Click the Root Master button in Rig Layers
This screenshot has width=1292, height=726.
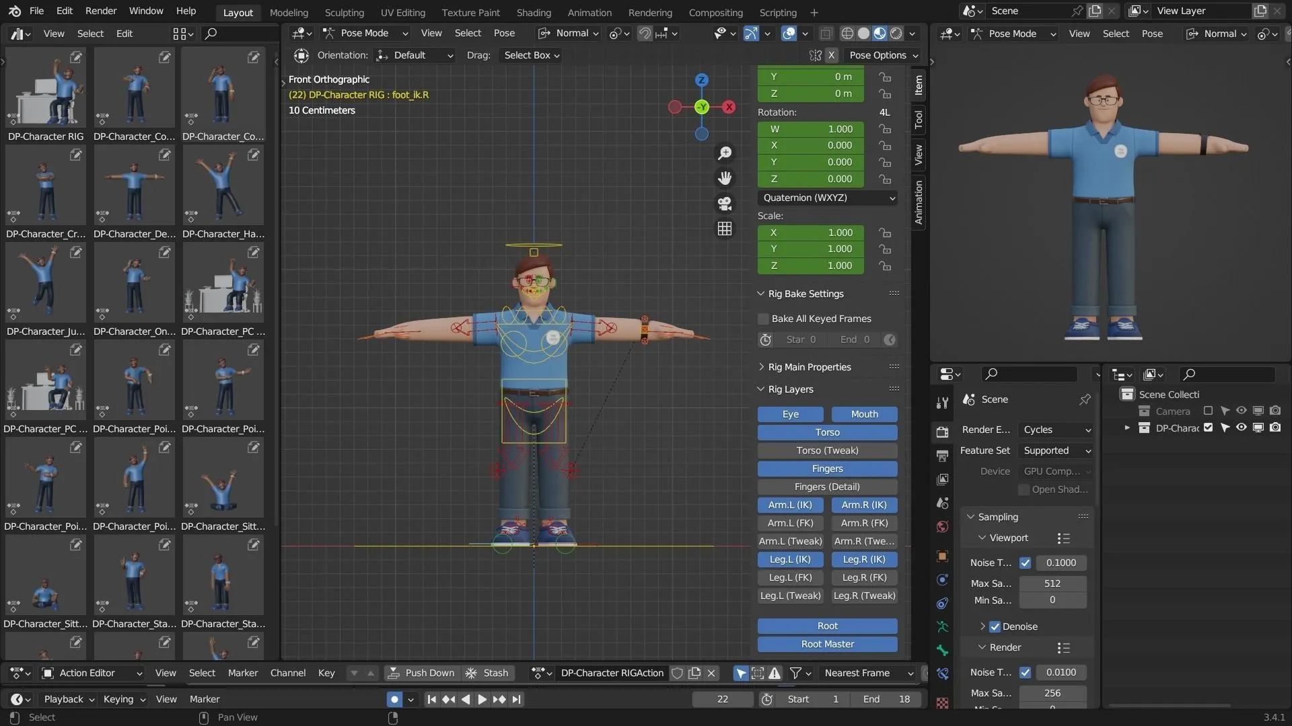[826, 644]
